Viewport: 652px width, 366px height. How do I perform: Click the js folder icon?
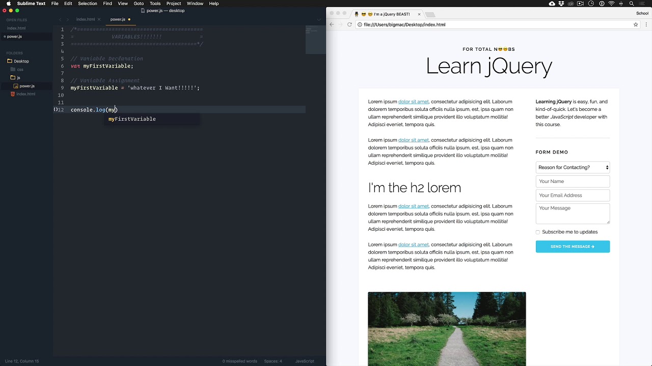click(13, 78)
